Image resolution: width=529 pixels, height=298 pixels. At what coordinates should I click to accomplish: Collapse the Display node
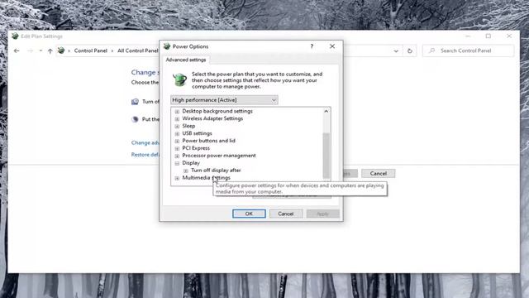coord(177,164)
